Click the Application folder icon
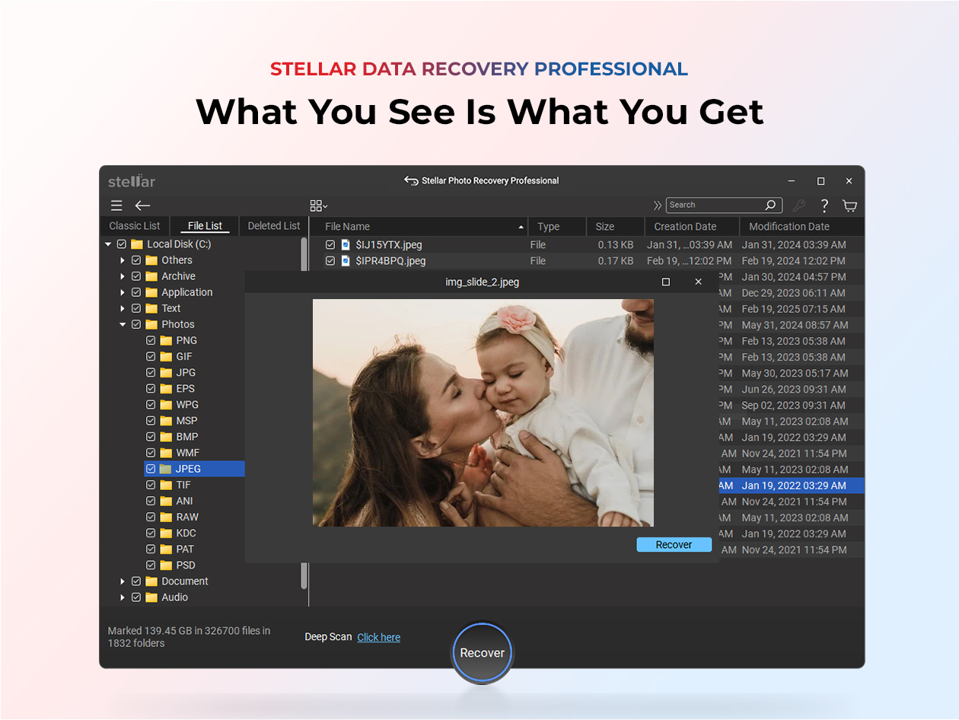This screenshot has width=959, height=720. (151, 292)
